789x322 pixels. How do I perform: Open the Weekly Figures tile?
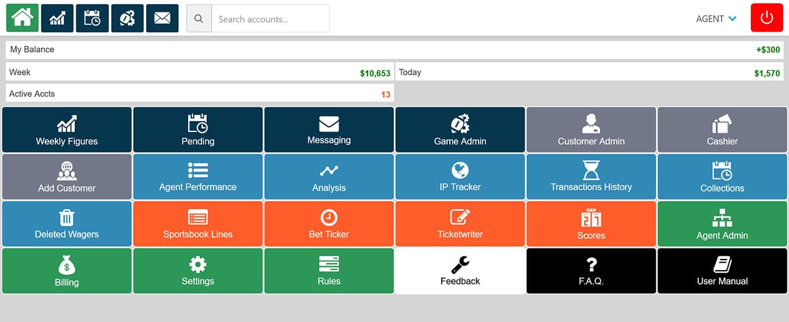click(x=66, y=130)
